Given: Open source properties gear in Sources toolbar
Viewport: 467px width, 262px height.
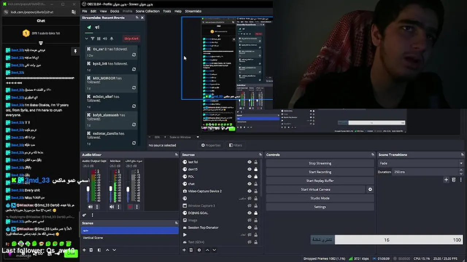Looking at the screenshot, I should pyautogui.click(x=199, y=250).
